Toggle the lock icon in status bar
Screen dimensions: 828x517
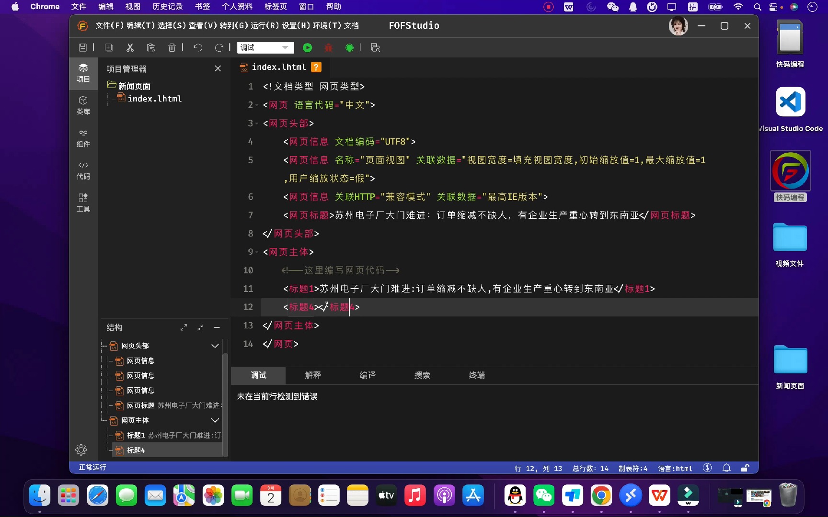pyautogui.click(x=745, y=468)
